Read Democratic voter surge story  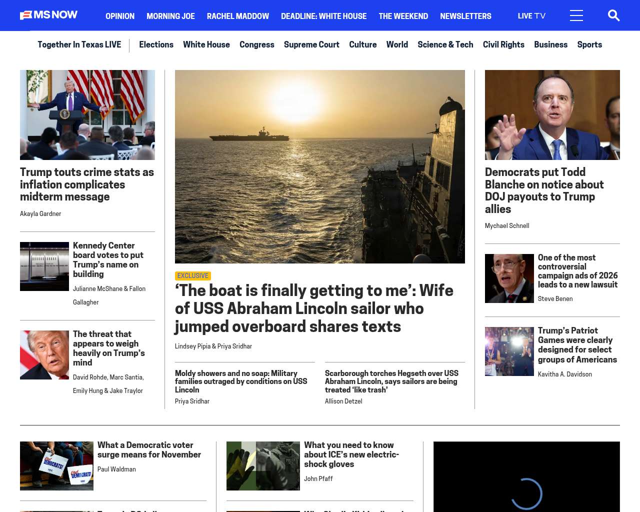(x=149, y=450)
